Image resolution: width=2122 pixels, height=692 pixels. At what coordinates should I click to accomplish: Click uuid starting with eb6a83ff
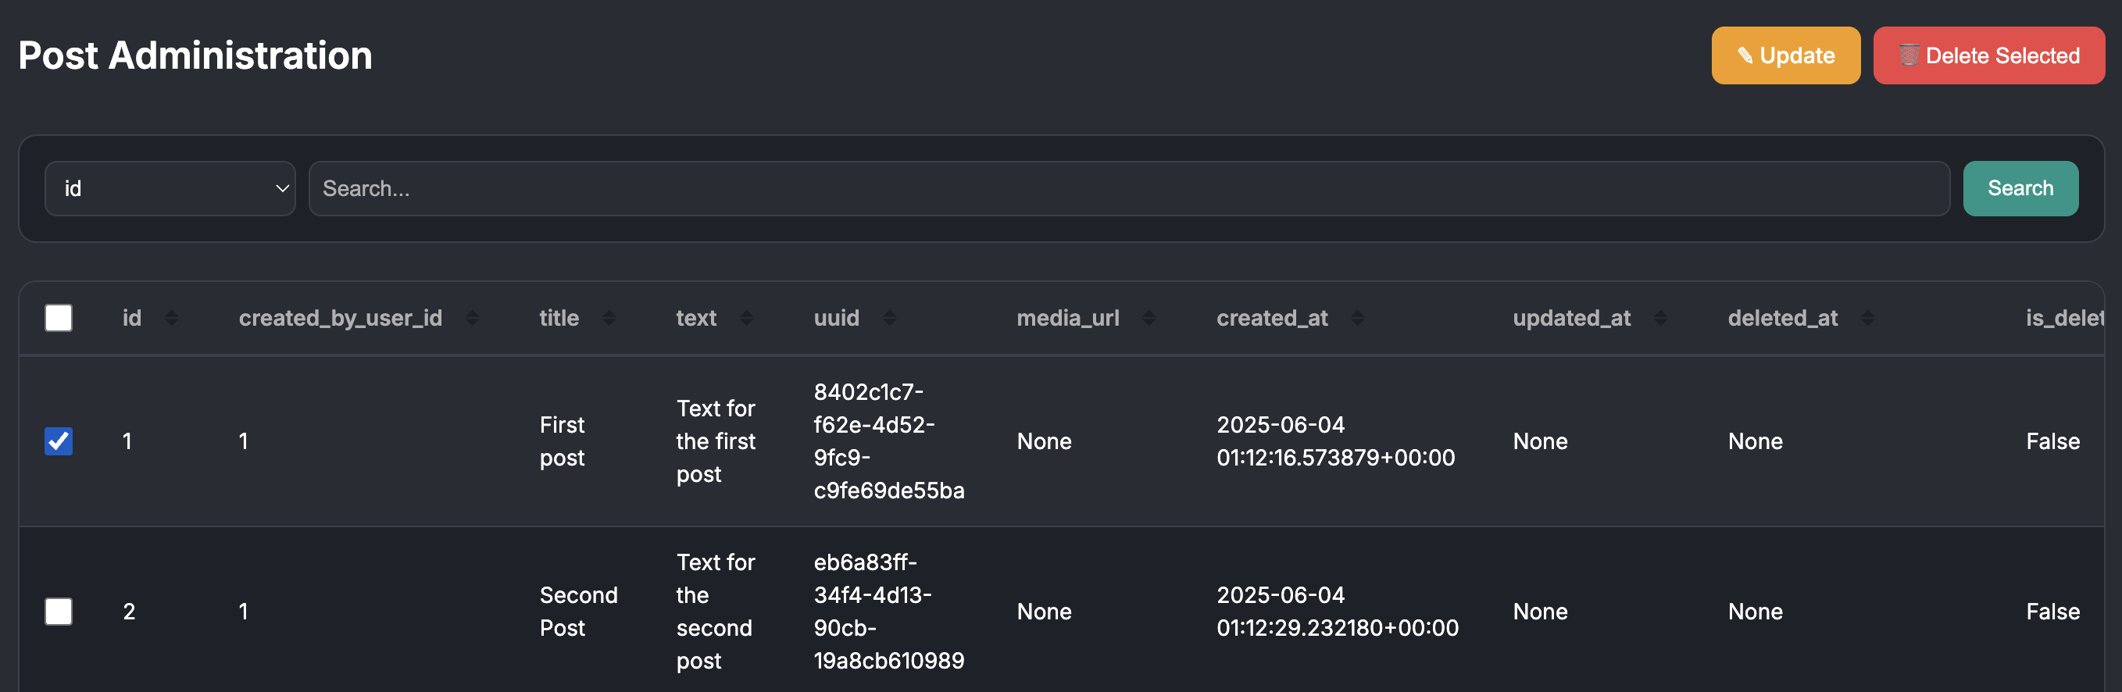pyautogui.click(x=889, y=612)
